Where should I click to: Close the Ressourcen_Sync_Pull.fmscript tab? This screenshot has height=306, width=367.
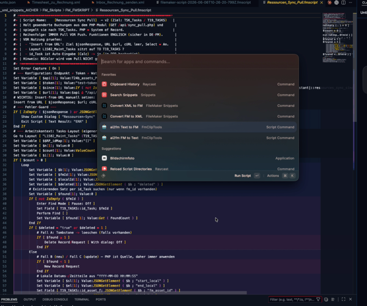click(x=322, y=2)
